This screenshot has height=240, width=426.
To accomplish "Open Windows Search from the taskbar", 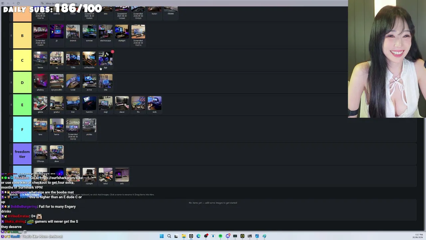I will (x=169, y=236).
